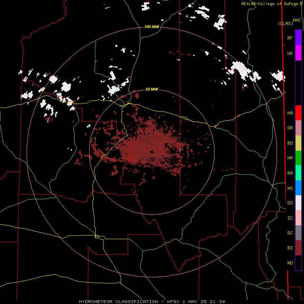304x304 pixels.
Task: Select the IC pink legend swatch
Action: (x=298, y=218)
